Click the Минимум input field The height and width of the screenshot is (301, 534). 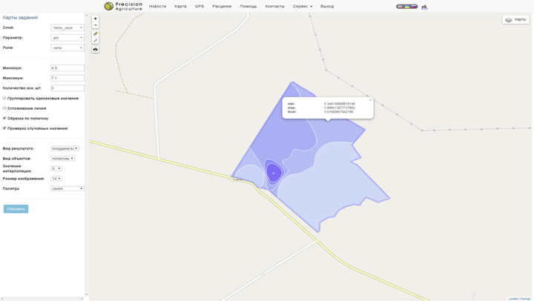[x=67, y=67]
